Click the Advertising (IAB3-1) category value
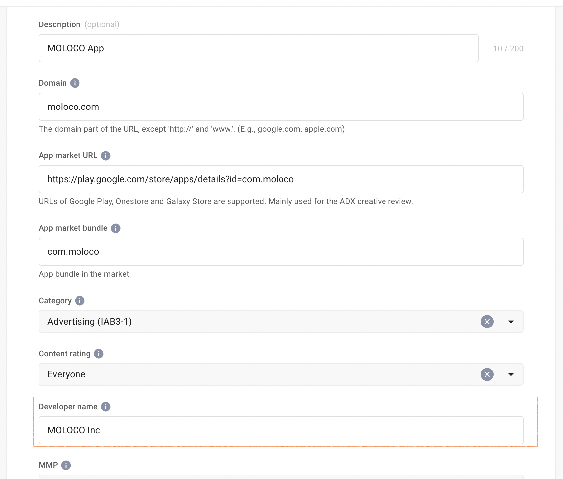 tap(90, 322)
